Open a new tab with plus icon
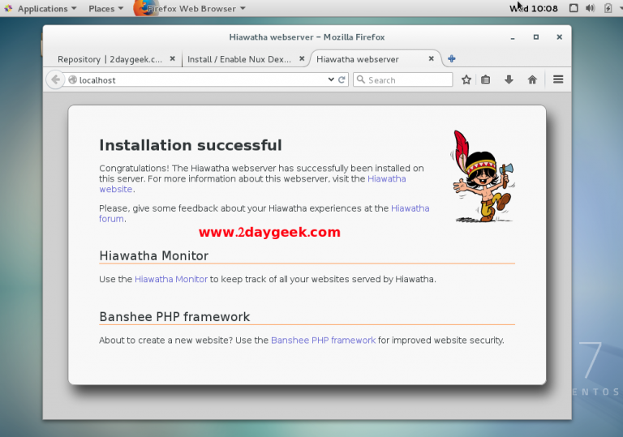This screenshot has height=437, width=623. coord(452,58)
